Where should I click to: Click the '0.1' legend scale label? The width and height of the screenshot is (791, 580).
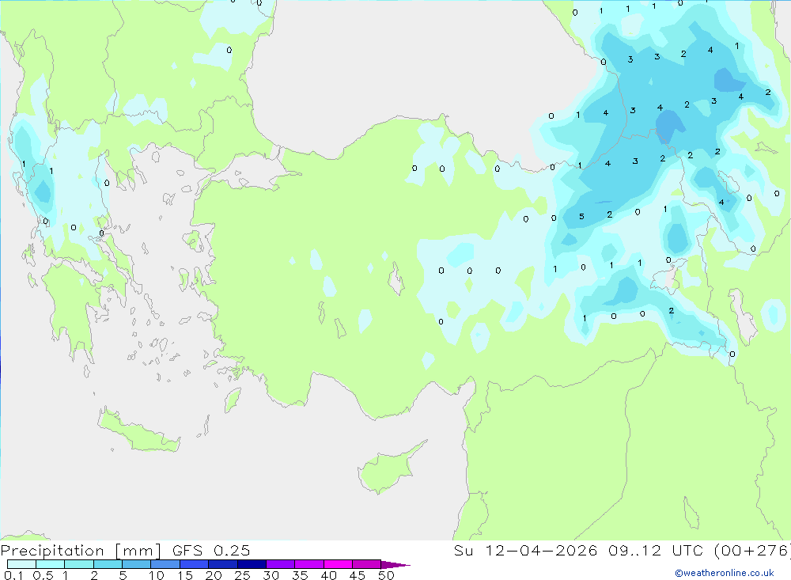pyautogui.click(x=13, y=575)
